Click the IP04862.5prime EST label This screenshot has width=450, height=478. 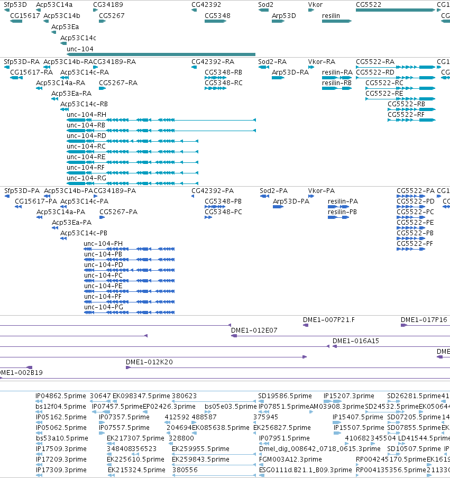(61, 396)
